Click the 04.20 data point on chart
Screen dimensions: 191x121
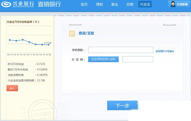[49, 45]
